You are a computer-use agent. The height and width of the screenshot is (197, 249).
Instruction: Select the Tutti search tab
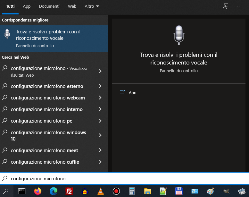point(10,6)
